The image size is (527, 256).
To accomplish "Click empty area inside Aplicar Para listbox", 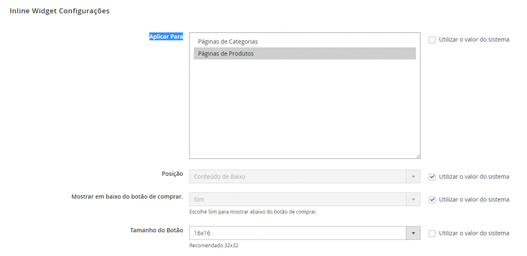I will (305, 107).
